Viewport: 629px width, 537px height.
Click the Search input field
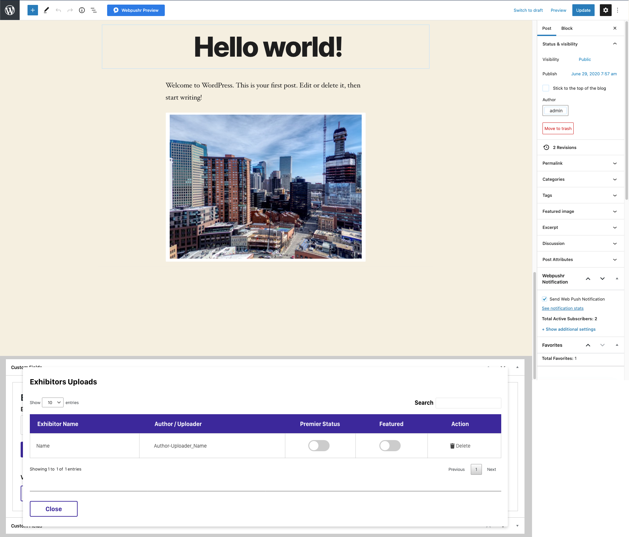(x=468, y=403)
